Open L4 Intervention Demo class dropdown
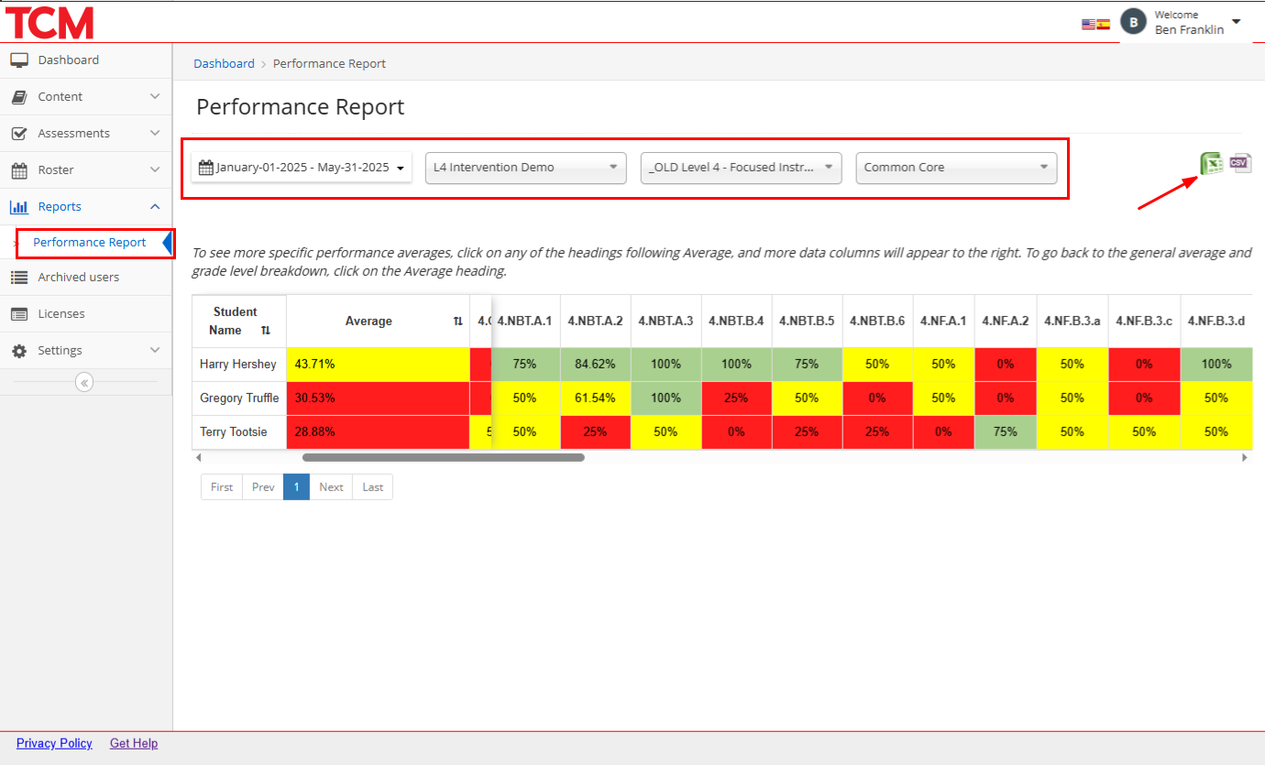The image size is (1265, 765). coord(525,168)
